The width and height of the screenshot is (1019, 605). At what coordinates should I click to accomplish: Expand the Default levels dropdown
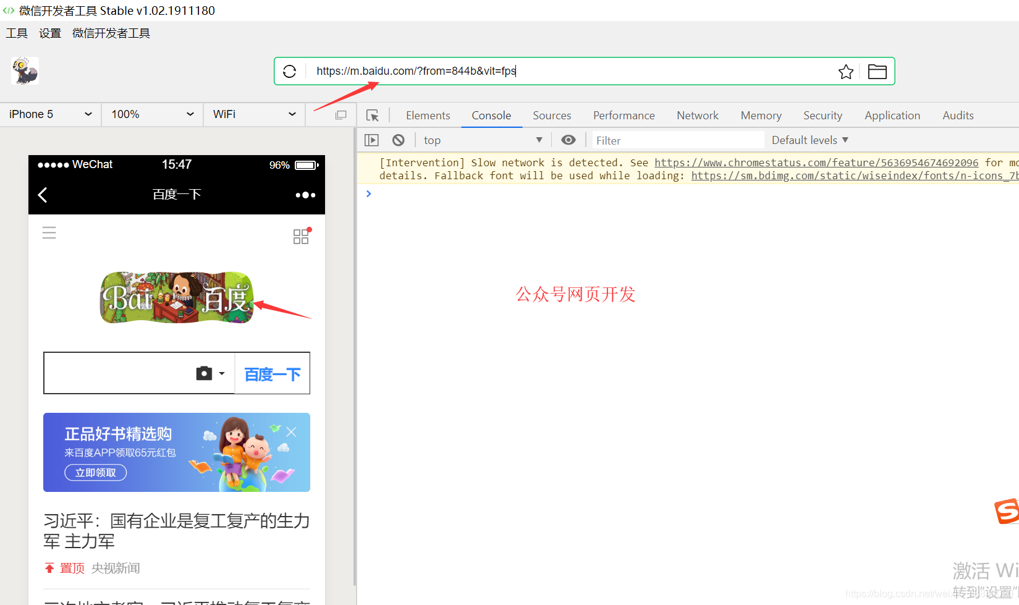[808, 140]
